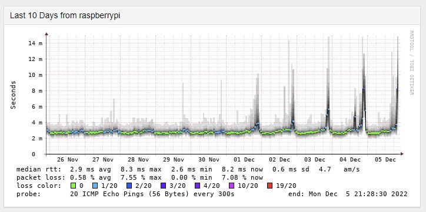The image size is (426, 212).
Task: Click the 14 m y-axis label
Action: click(35, 43)
